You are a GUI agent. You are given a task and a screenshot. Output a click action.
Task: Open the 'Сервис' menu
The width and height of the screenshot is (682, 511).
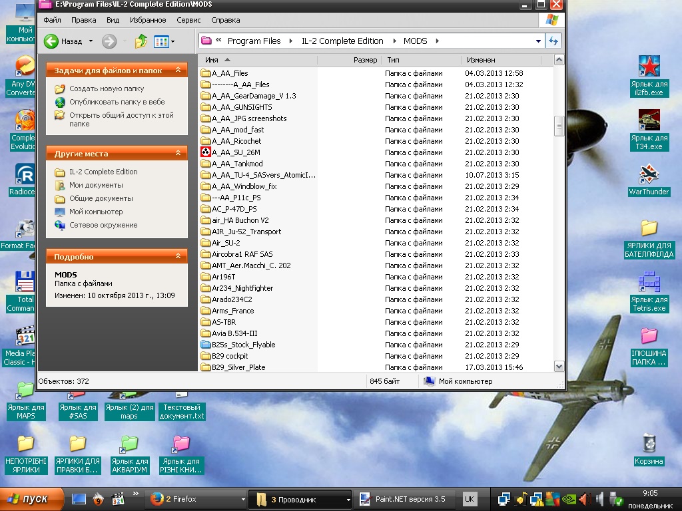pos(188,21)
